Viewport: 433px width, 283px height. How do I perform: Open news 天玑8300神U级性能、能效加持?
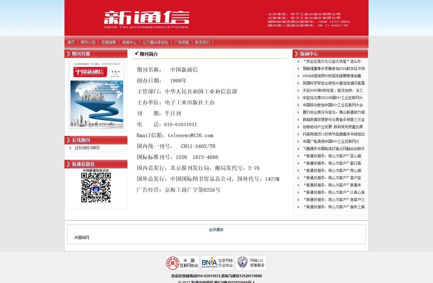point(333,90)
